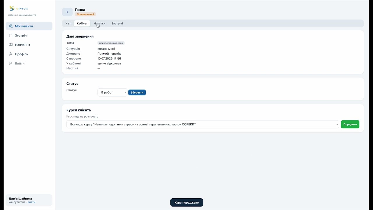Click the text ще не відкривав

109,63
